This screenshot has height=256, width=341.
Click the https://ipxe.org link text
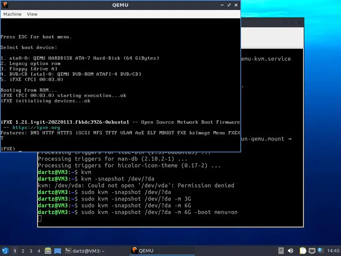click(x=36, y=128)
